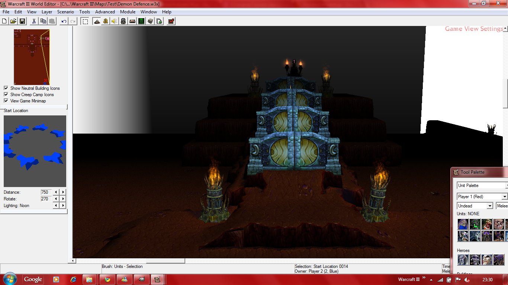Image resolution: width=508 pixels, height=285 pixels.
Task: Click the horizontal viewport scrollbar thumb
Action: tap(165, 261)
